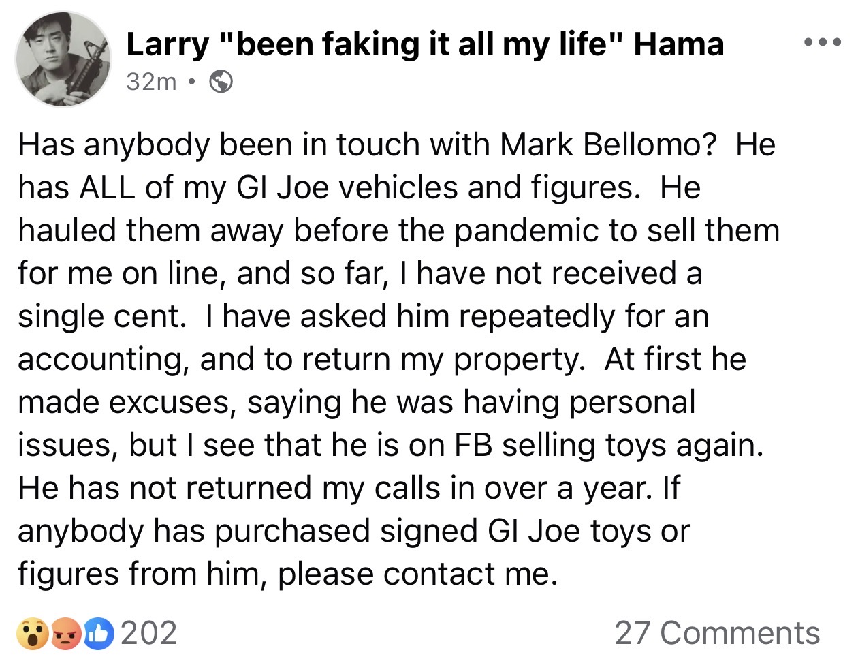
Task: Click the nickname "been faking it all my life"
Action: [x=422, y=44]
